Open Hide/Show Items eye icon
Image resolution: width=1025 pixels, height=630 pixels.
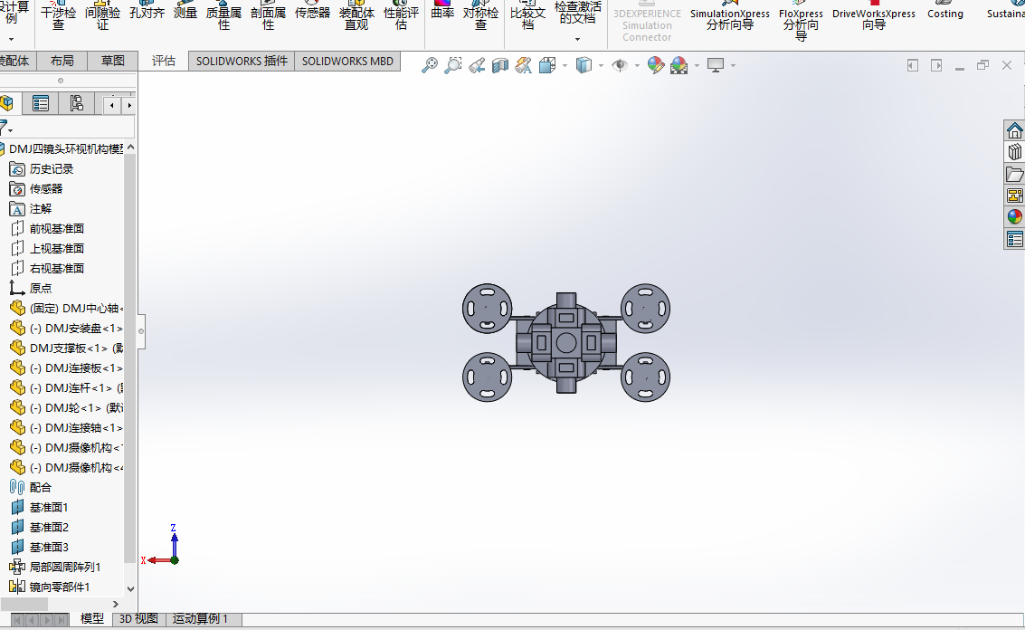(620, 65)
